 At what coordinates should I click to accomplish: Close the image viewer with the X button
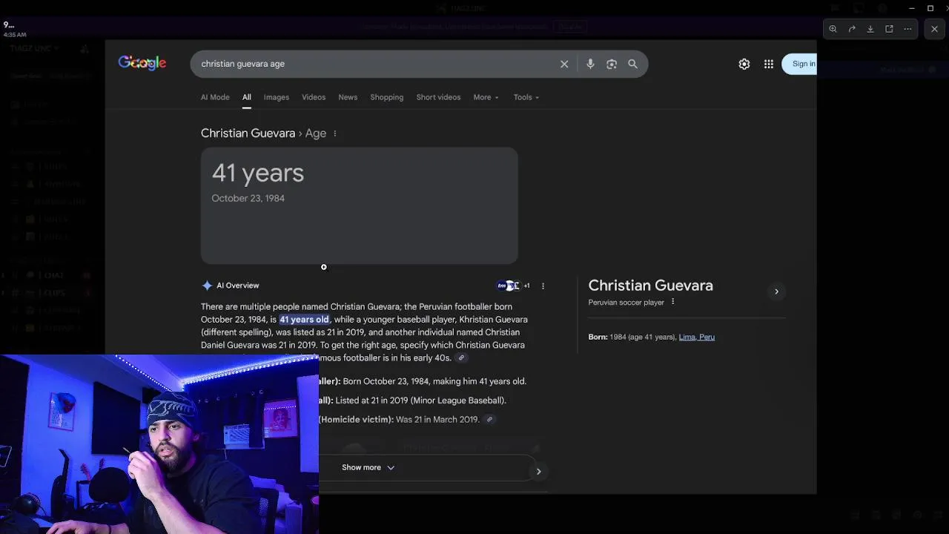tap(934, 29)
